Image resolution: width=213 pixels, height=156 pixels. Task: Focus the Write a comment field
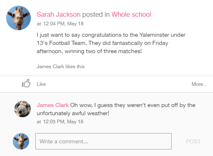click(103, 141)
